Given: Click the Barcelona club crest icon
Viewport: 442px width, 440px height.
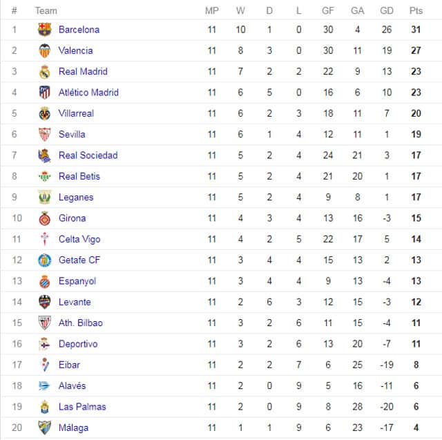Looking at the screenshot, I should pyautogui.click(x=44, y=29).
